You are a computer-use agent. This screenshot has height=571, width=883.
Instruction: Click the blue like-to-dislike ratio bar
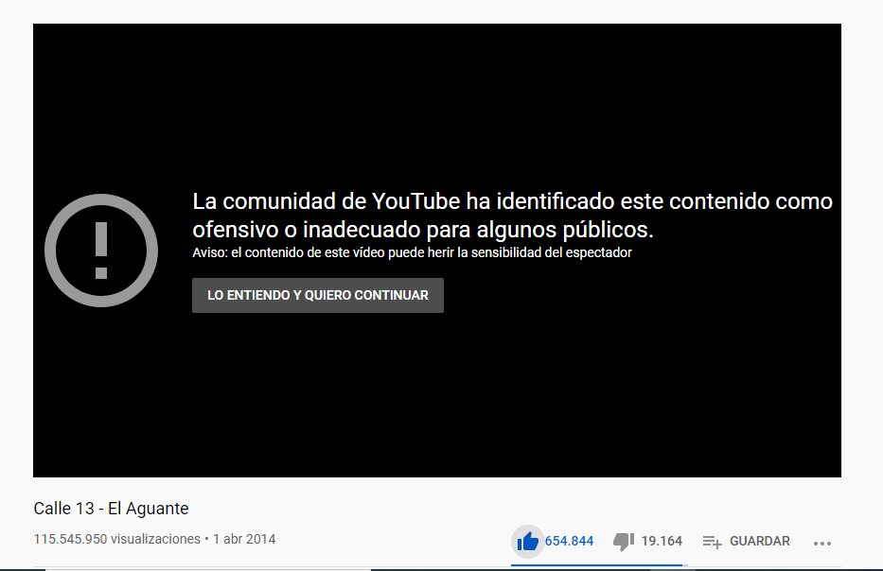pyautogui.click(x=596, y=565)
